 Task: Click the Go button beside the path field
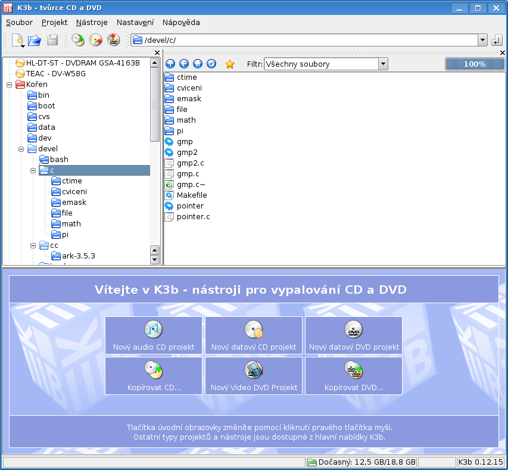click(496, 40)
